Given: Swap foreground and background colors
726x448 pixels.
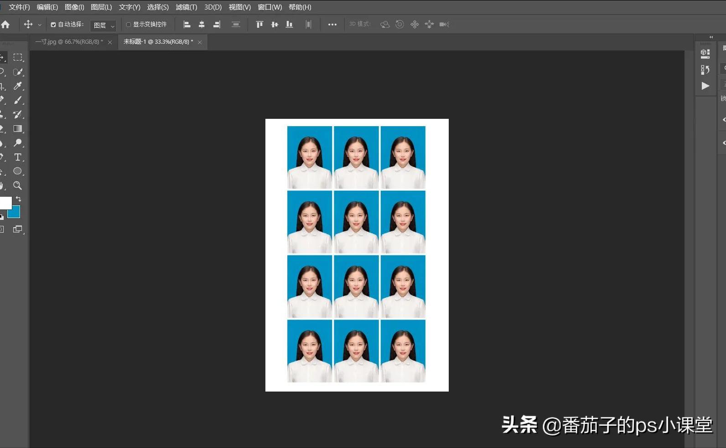Looking at the screenshot, I should point(18,199).
